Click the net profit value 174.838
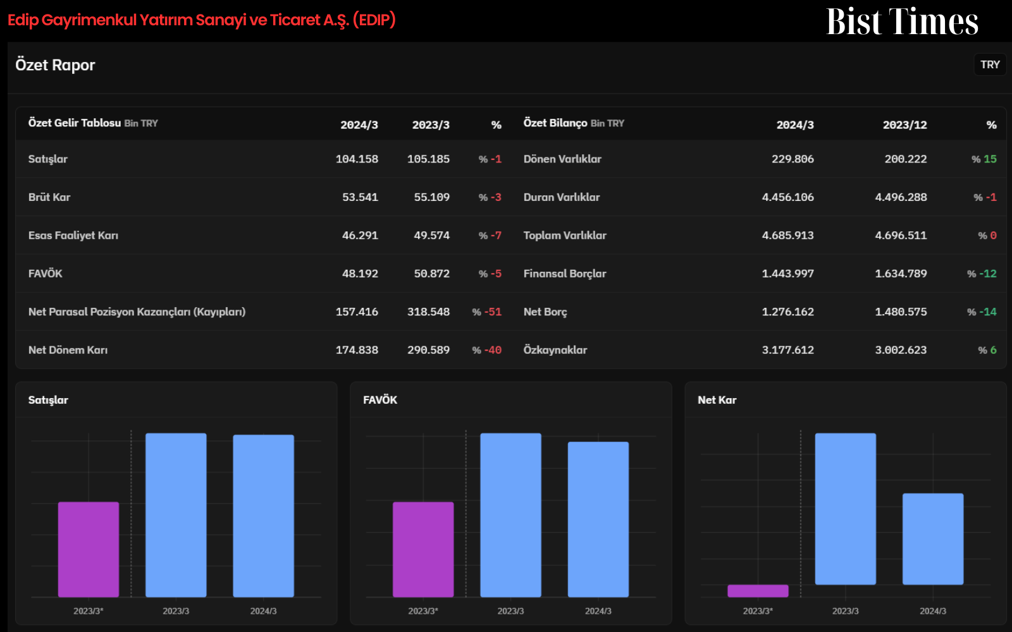The width and height of the screenshot is (1012, 632). pos(357,350)
